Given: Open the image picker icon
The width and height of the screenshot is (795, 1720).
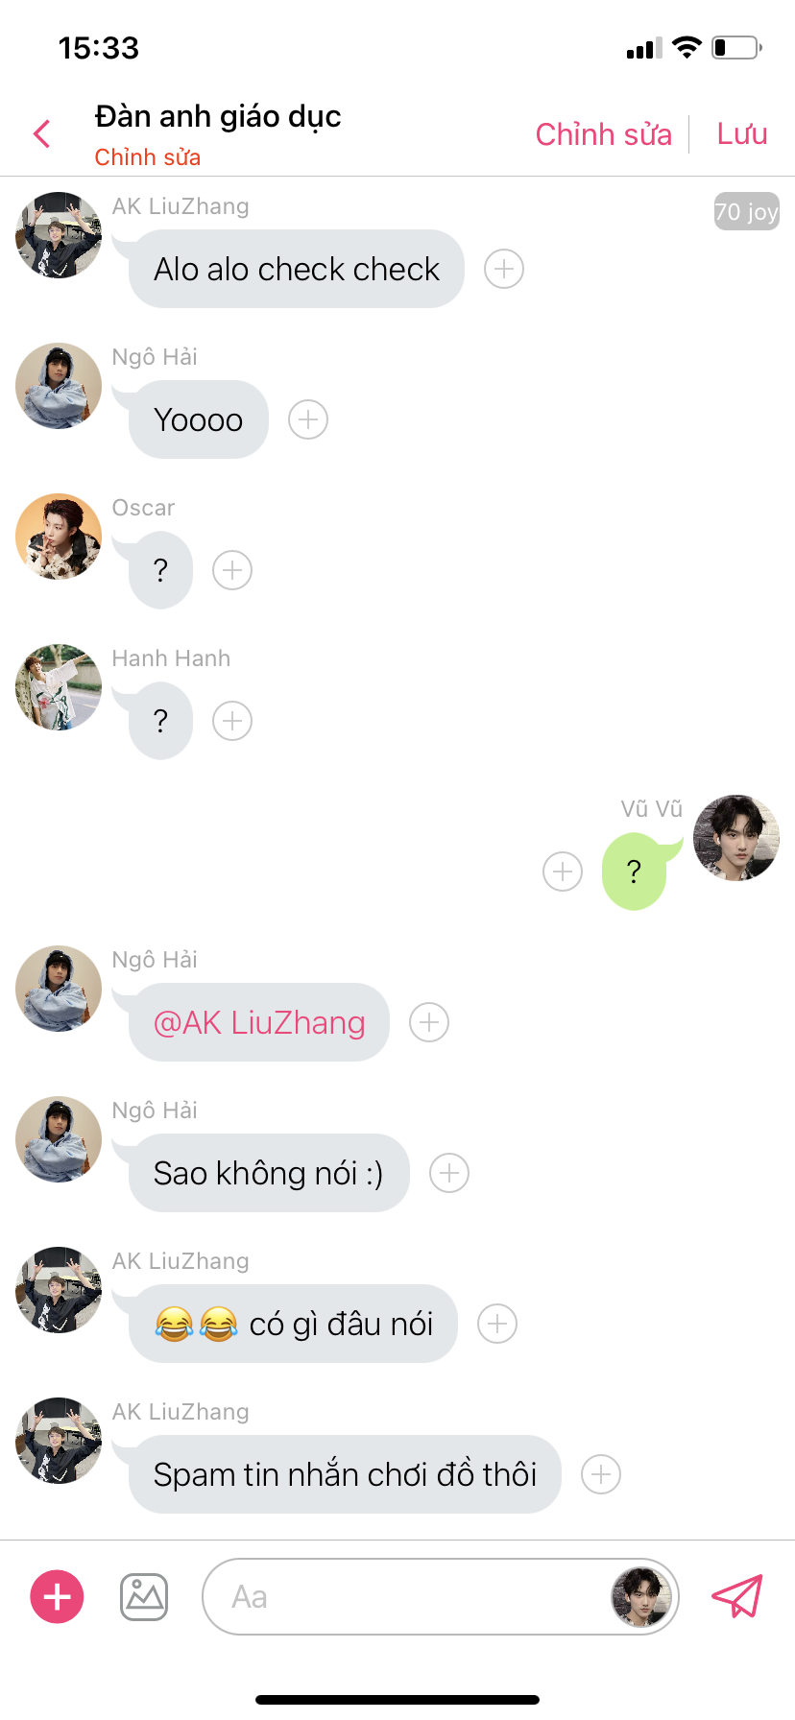Looking at the screenshot, I should click(144, 1597).
